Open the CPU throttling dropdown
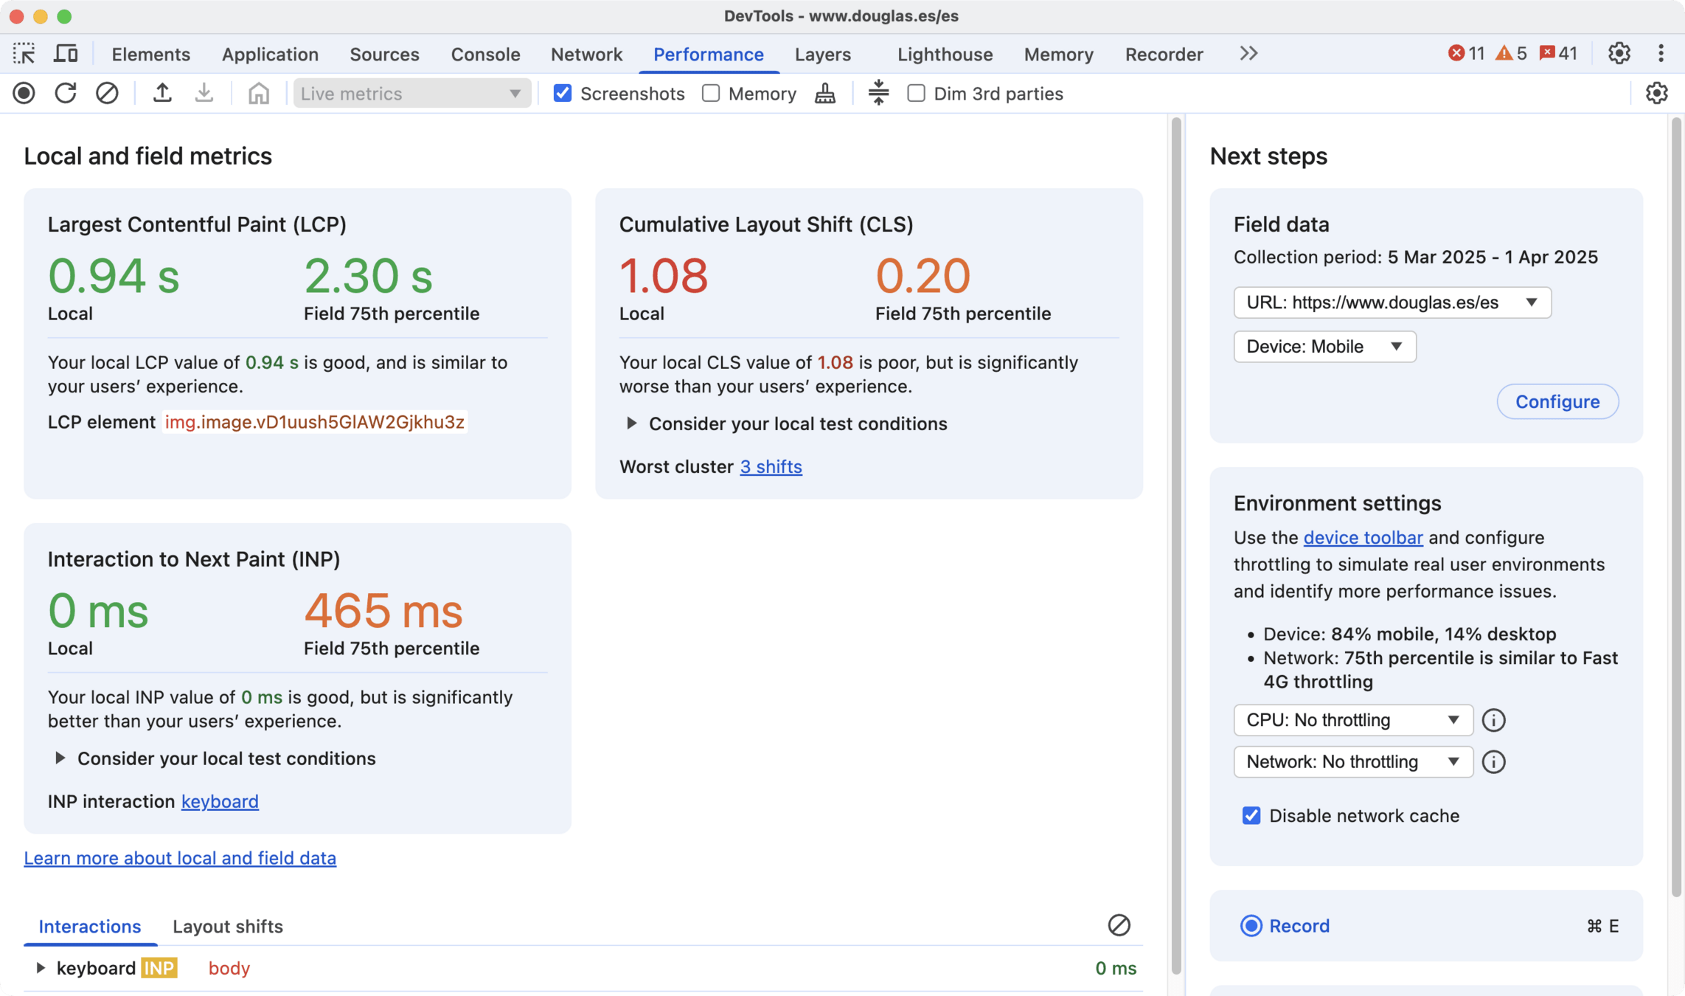Image resolution: width=1685 pixels, height=996 pixels. point(1352,720)
